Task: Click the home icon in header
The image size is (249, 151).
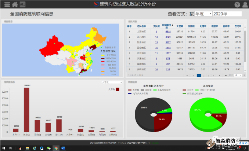Action: click(x=15, y=4)
